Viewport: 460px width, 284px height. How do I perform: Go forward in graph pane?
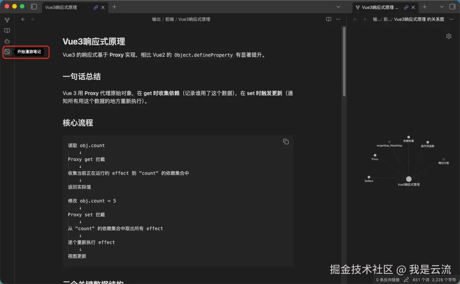[x=364, y=19]
